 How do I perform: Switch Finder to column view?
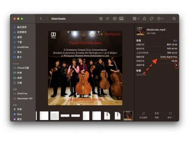click(115, 19)
